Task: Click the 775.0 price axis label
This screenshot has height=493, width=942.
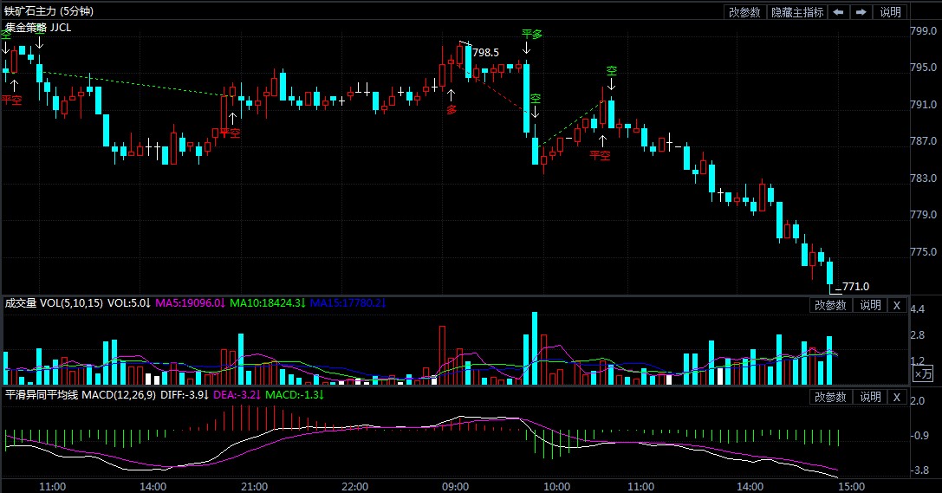Action: (x=924, y=251)
